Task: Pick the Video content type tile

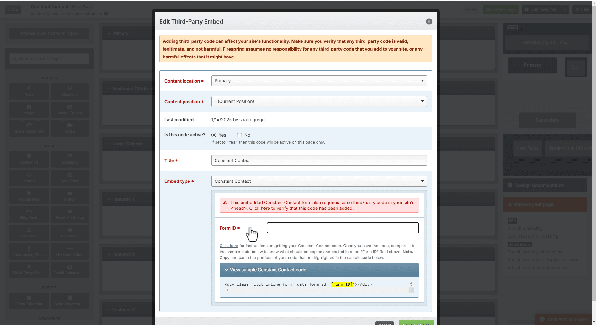Action: [70, 128]
